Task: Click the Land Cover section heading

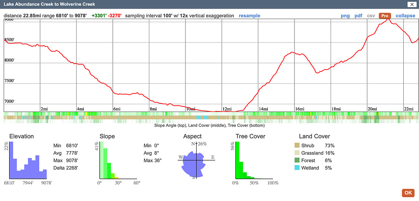Action: 315,136
